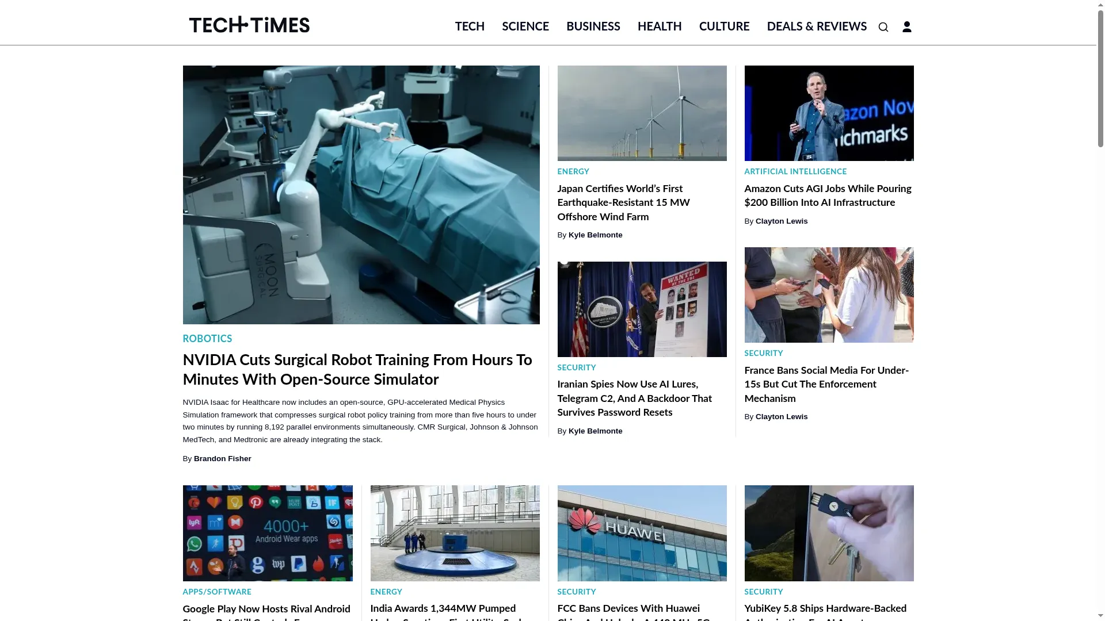Open Clayton Lewis byline under Amazon story
This screenshot has height=621, width=1105.
coord(782,221)
